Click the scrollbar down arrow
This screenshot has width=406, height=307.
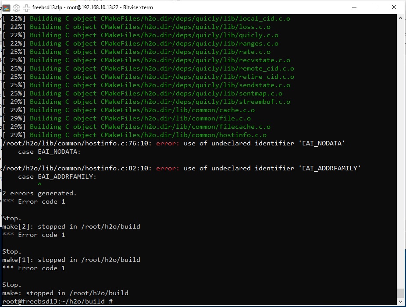pos(400,302)
